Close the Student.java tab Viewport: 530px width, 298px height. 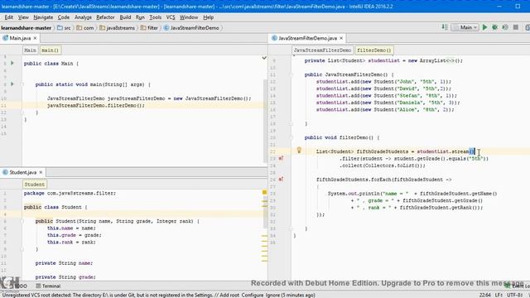tap(41, 172)
